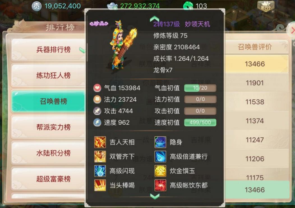Select the 当头棒喝 skill icon
The height and width of the screenshot is (208, 295).
[x=100, y=185]
